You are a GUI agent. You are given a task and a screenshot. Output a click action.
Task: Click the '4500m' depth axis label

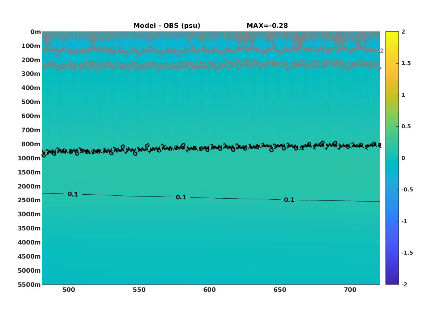tap(29, 256)
